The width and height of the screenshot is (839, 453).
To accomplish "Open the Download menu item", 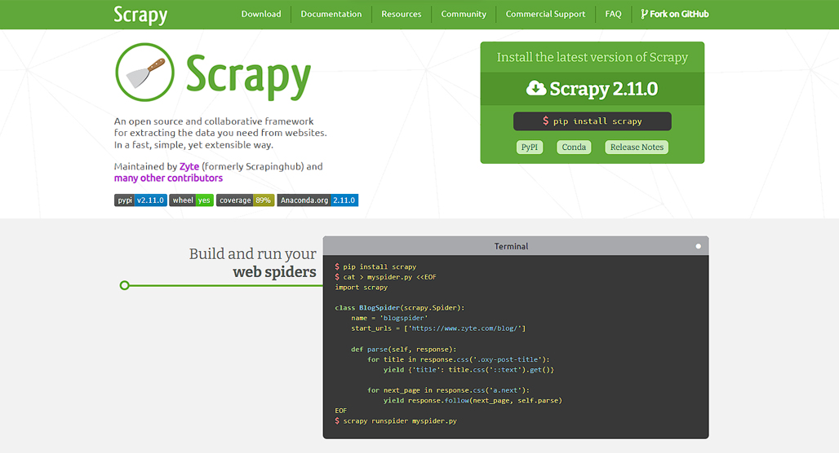I will click(x=261, y=14).
